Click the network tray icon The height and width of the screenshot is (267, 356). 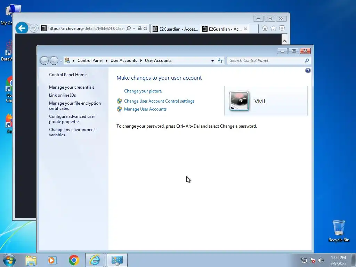pos(304,260)
